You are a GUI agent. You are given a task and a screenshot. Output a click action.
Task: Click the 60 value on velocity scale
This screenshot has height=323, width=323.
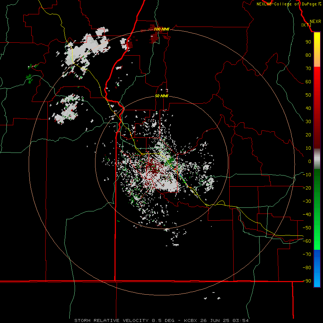tap(308, 82)
